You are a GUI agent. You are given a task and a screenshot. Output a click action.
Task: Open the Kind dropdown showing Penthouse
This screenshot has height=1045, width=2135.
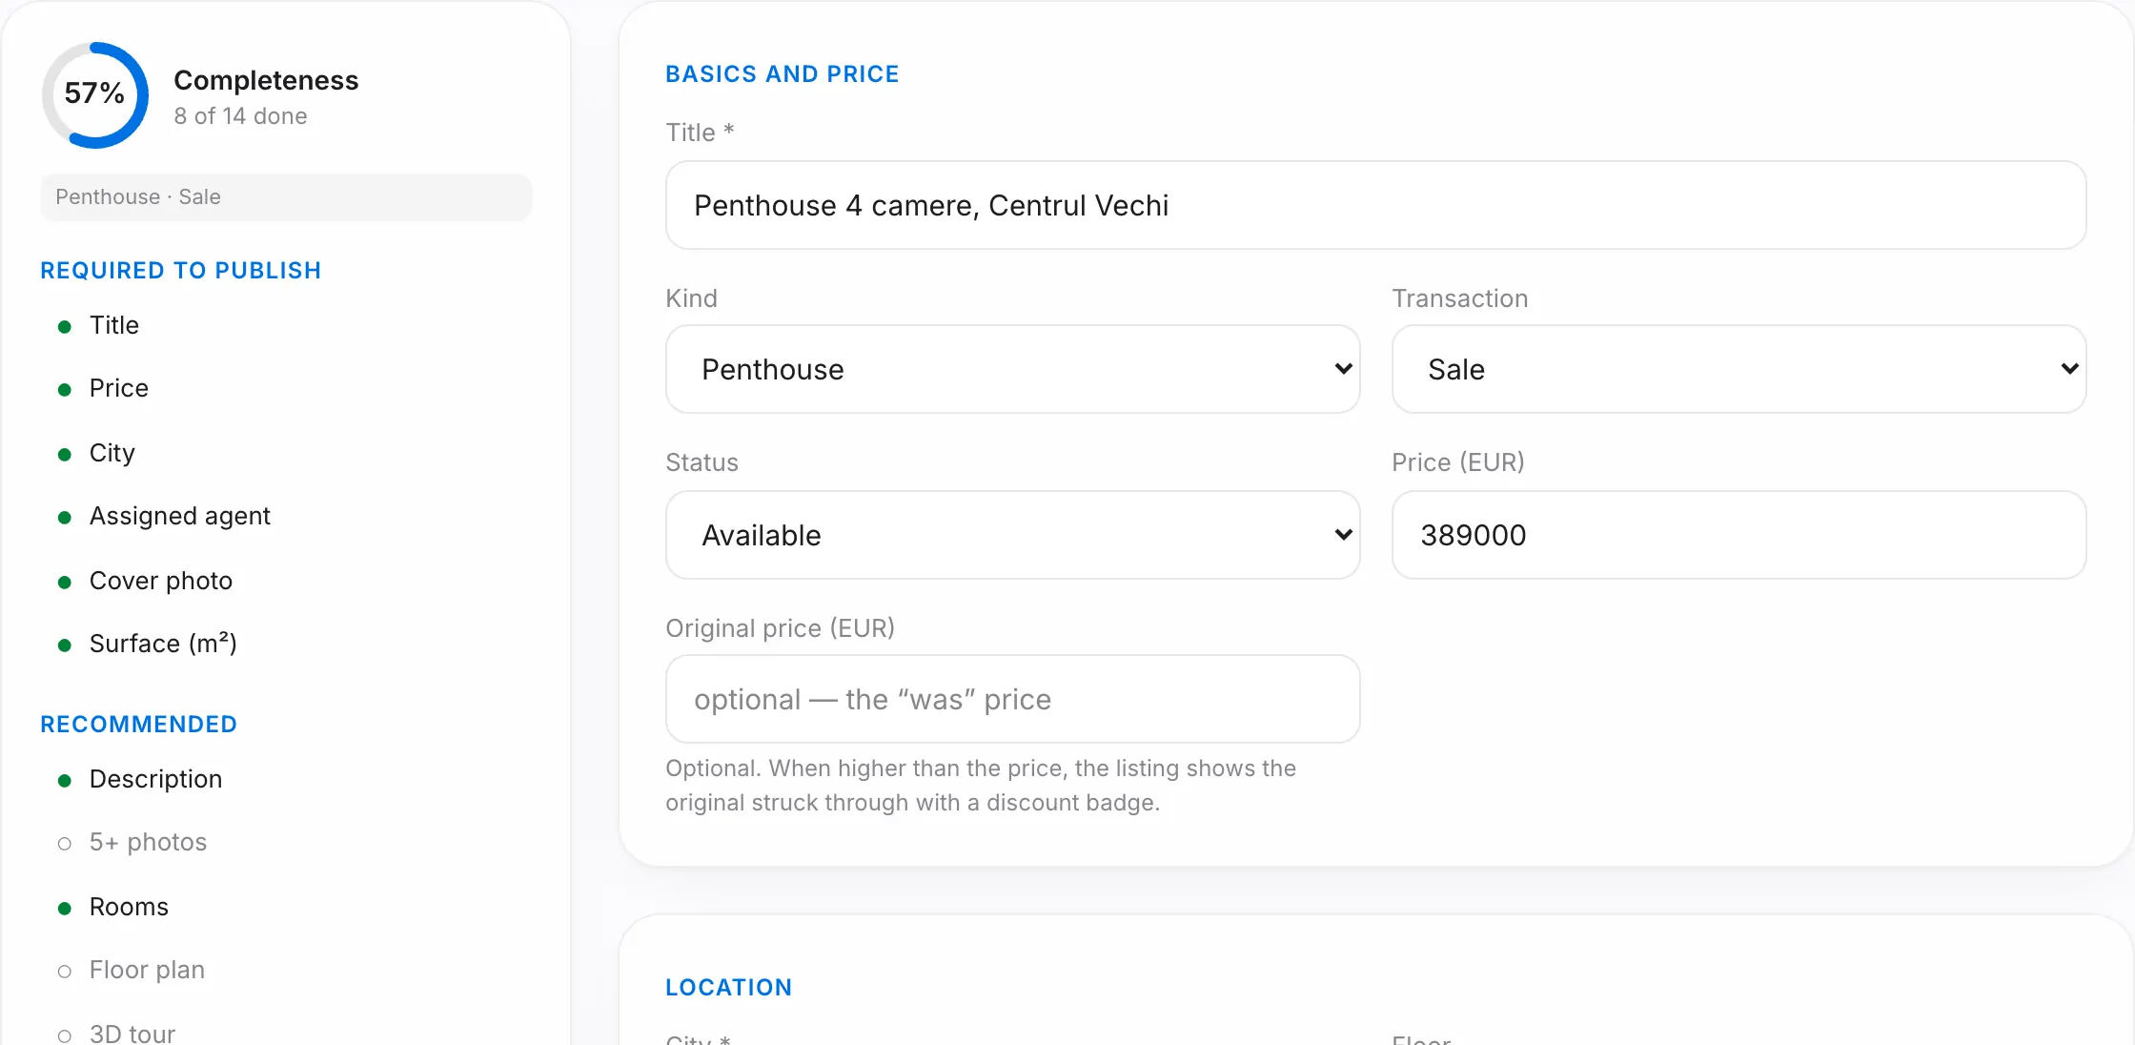click(1012, 369)
